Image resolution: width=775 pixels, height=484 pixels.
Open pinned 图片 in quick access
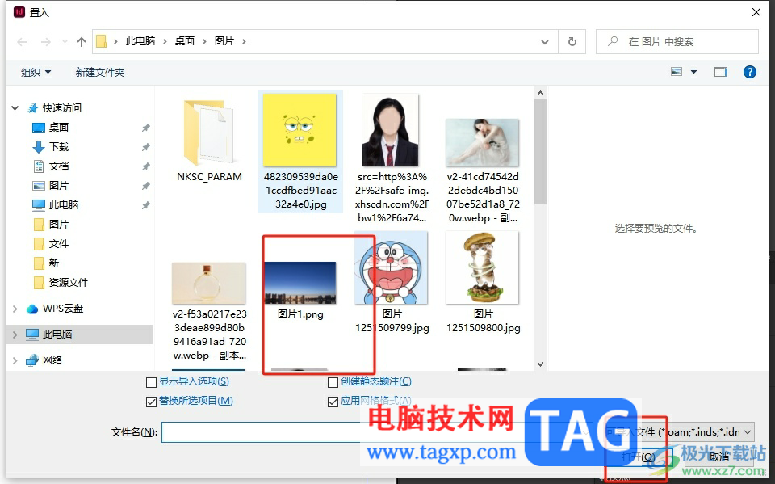pyautogui.click(x=58, y=185)
